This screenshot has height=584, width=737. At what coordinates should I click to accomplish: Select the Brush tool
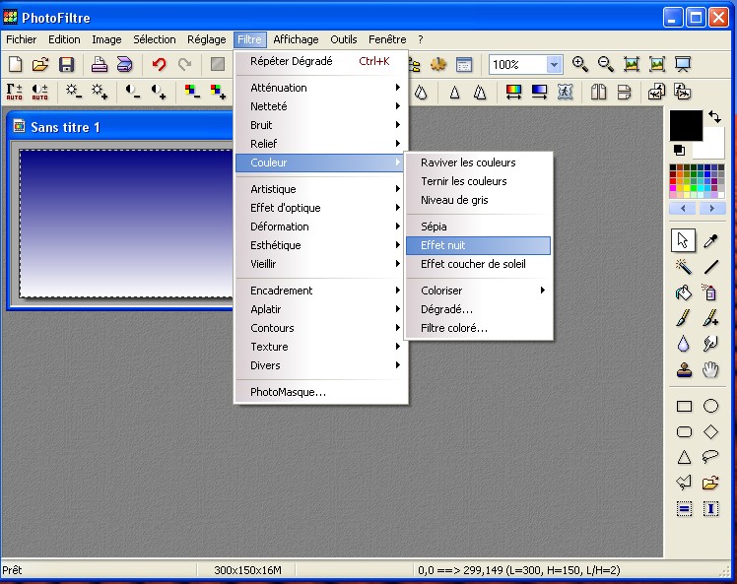tap(684, 318)
